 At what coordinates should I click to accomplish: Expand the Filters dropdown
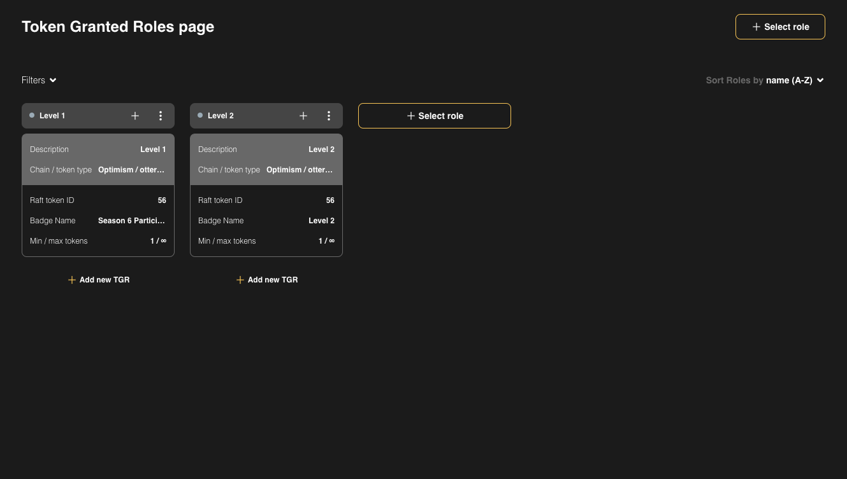[39, 80]
